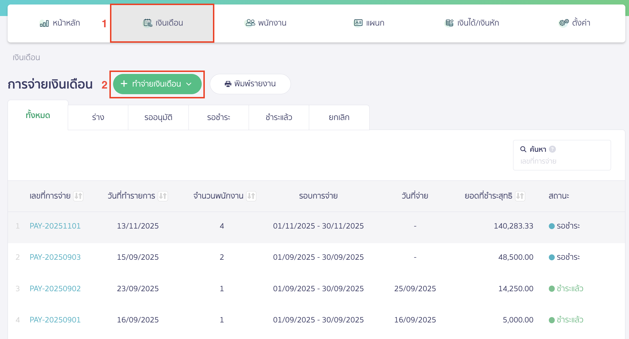Sort by ยอดที่ชำระสุทธิ column arrows
The image size is (629, 339).
pos(520,196)
